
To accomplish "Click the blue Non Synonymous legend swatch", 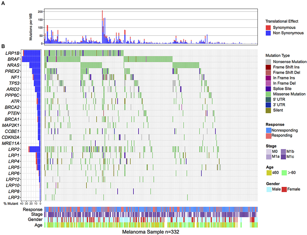I will point(268,33).
